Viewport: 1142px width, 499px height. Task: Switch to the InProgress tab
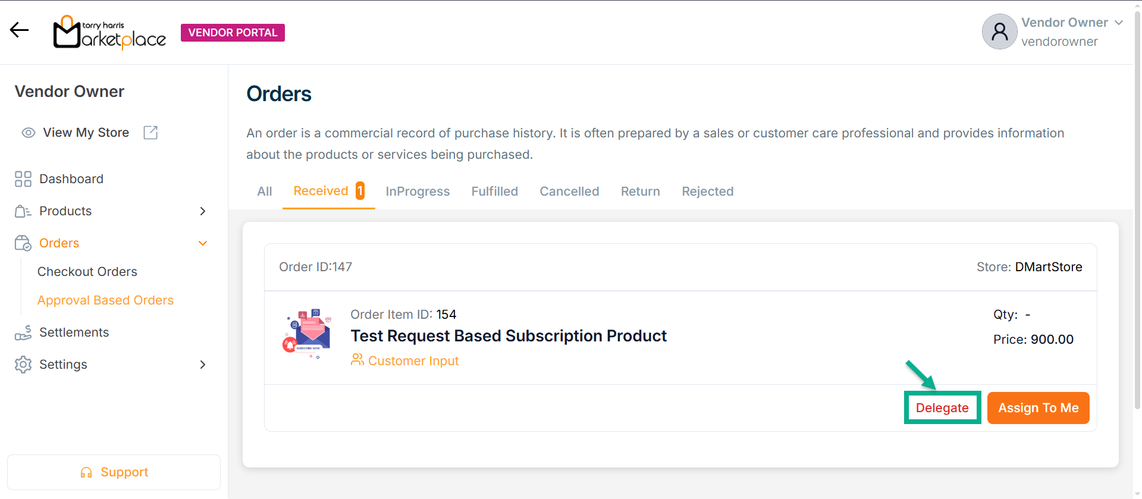click(x=418, y=192)
